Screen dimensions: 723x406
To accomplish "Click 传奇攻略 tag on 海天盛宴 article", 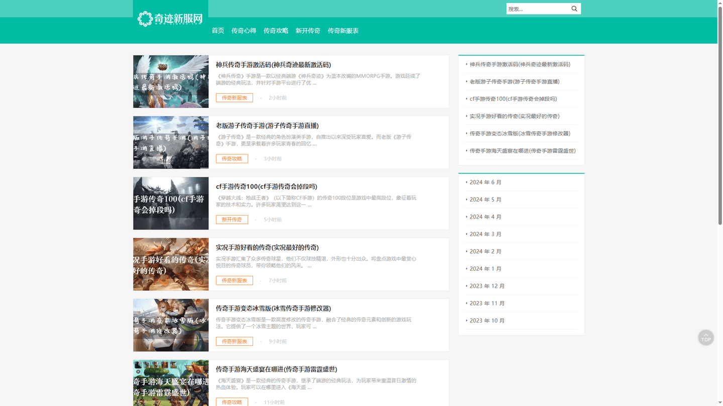I will [232, 402].
